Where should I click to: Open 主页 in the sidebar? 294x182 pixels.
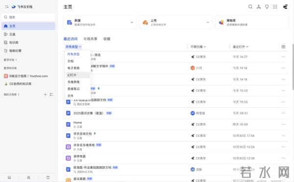(28, 26)
